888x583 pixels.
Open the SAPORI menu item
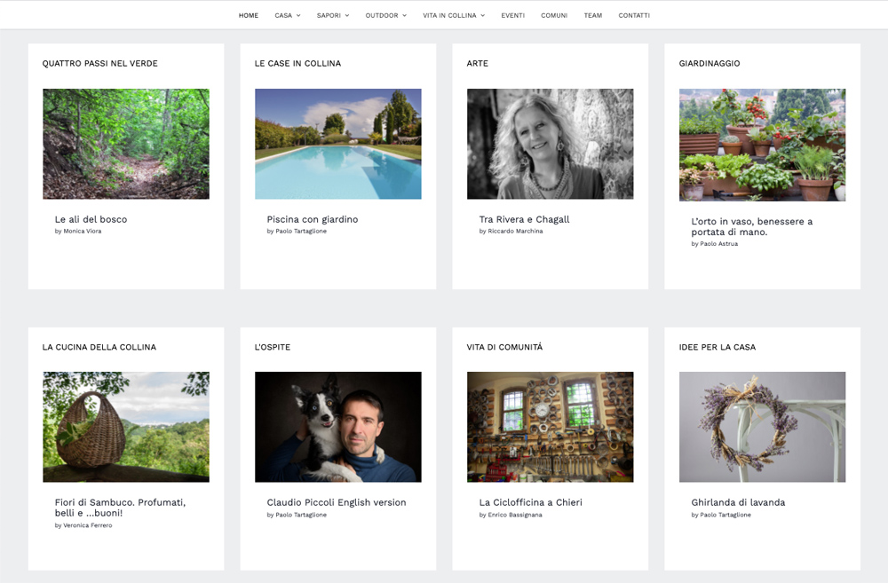tap(329, 15)
